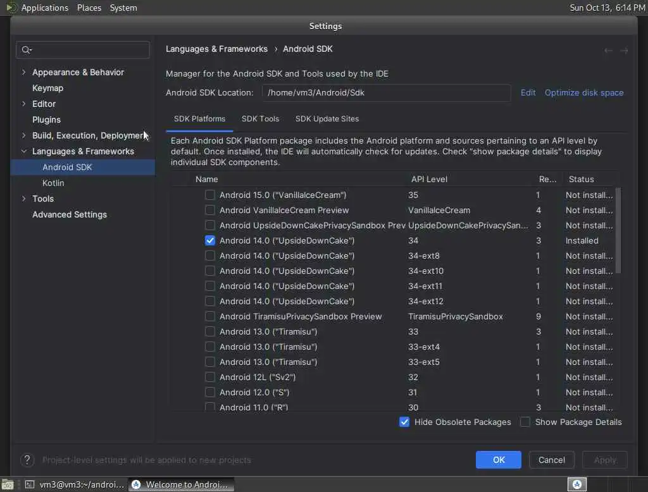The image size is (648, 492).
Task: Click the Android SDK Location field
Action: click(x=386, y=92)
